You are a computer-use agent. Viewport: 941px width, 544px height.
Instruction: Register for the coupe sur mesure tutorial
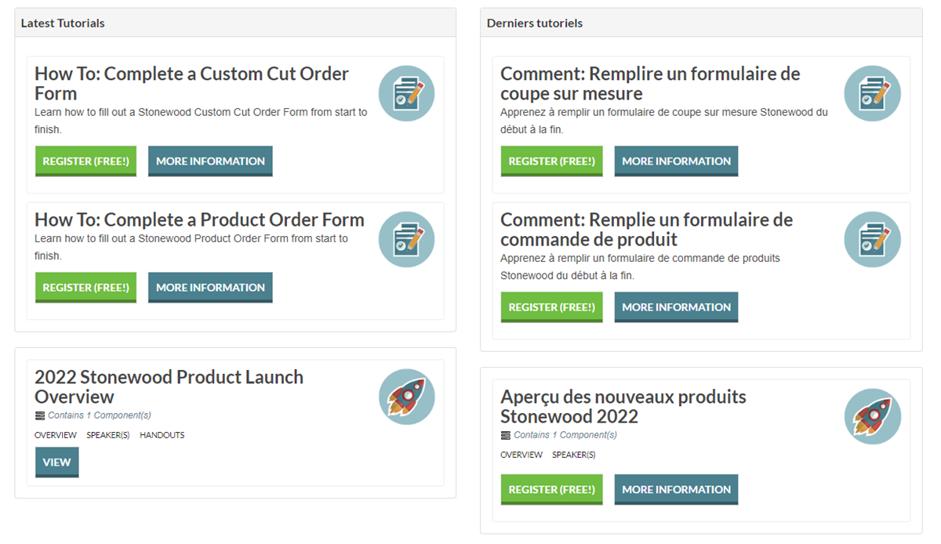pyautogui.click(x=551, y=161)
